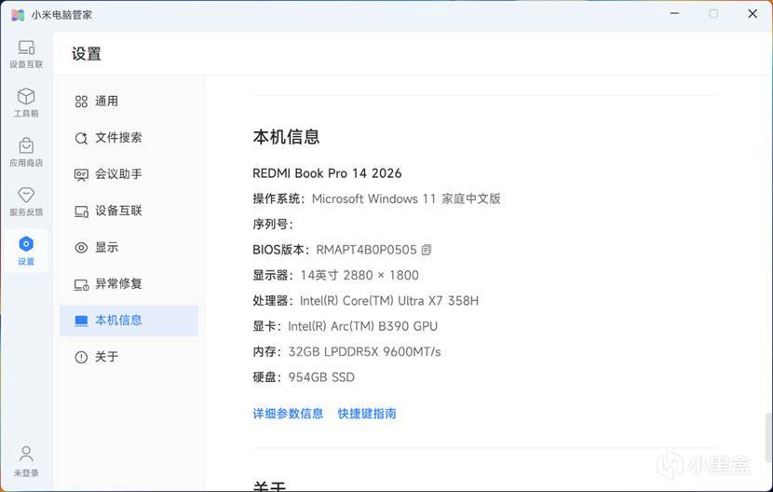Click the 文件搜索 search icon

click(x=81, y=138)
